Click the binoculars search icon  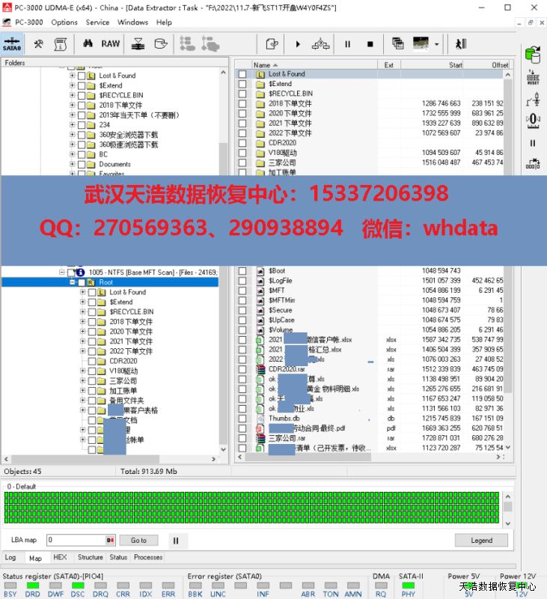pos(88,44)
